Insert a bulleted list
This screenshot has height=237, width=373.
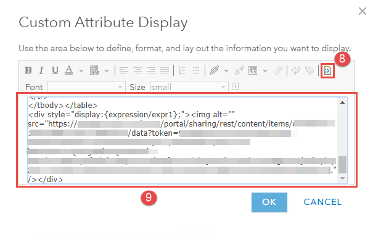(x=196, y=70)
